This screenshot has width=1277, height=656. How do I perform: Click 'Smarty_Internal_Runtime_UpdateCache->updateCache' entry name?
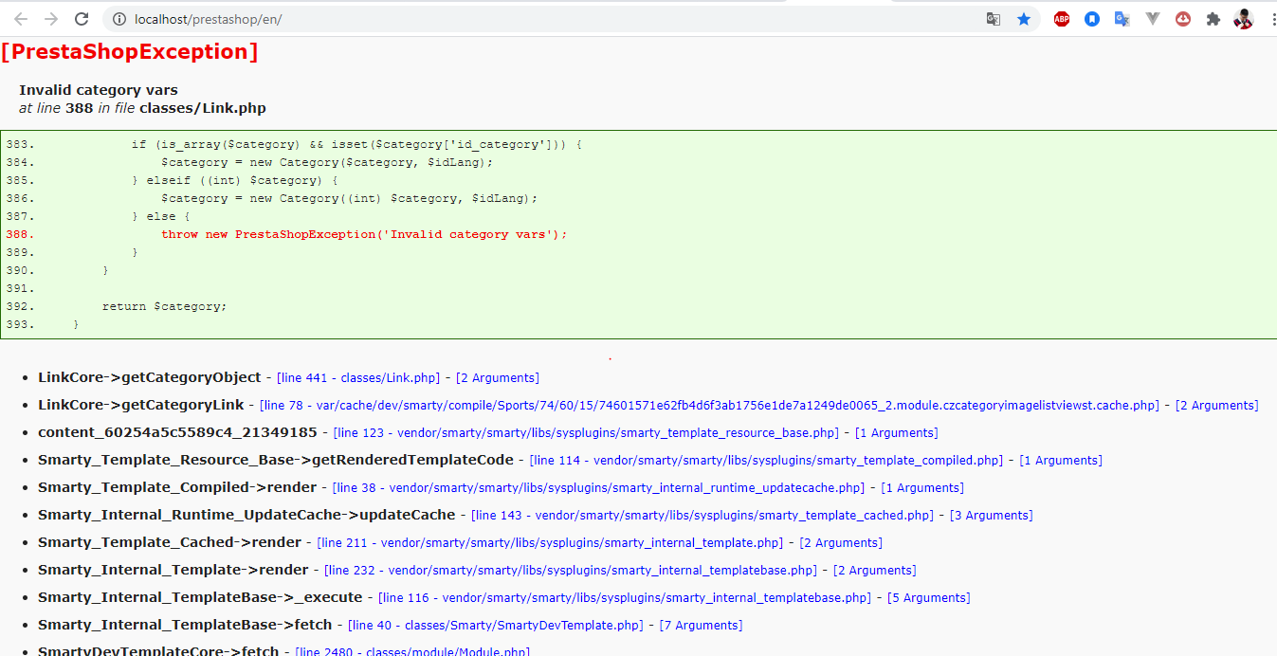click(246, 515)
